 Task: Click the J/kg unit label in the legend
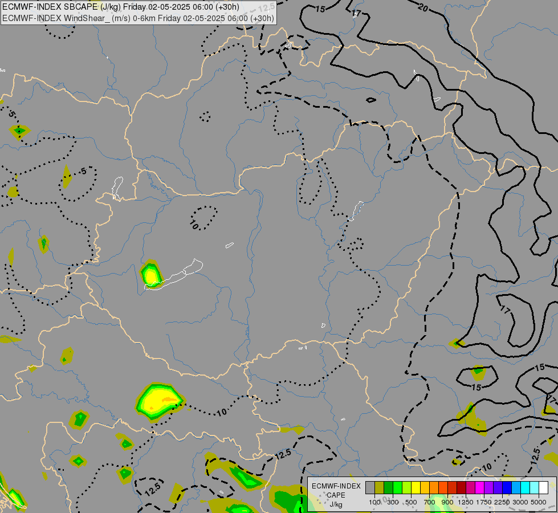(x=336, y=504)
